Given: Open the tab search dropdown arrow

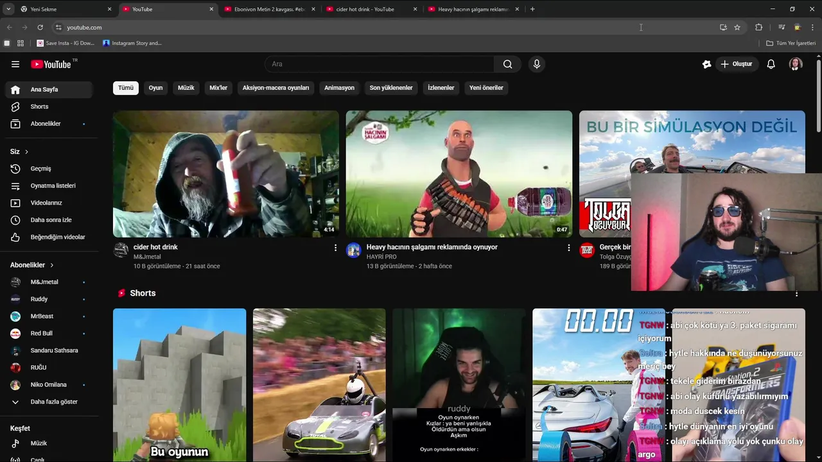Looking at the screenshot, I should click(x=8, y=9).
